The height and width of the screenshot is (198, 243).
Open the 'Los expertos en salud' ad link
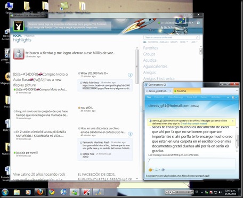(x=177, y=176)
